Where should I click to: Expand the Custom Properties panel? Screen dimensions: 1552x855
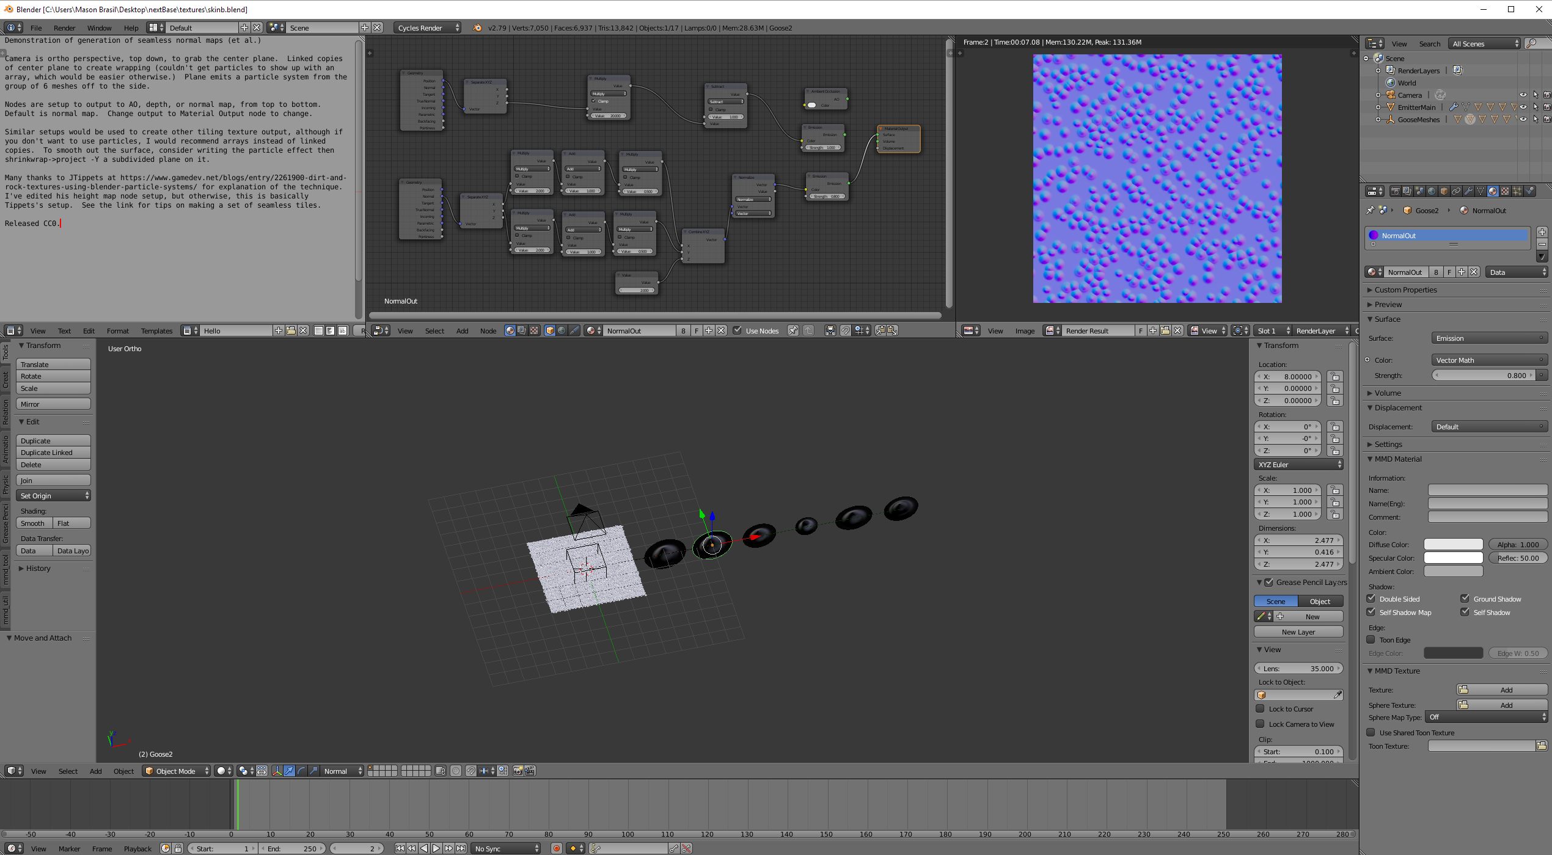[1405, 289]
